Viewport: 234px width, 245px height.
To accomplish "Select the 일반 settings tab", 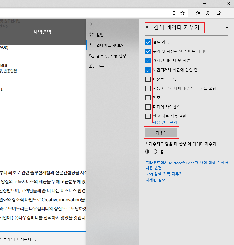I will click(x=100, y=35).
